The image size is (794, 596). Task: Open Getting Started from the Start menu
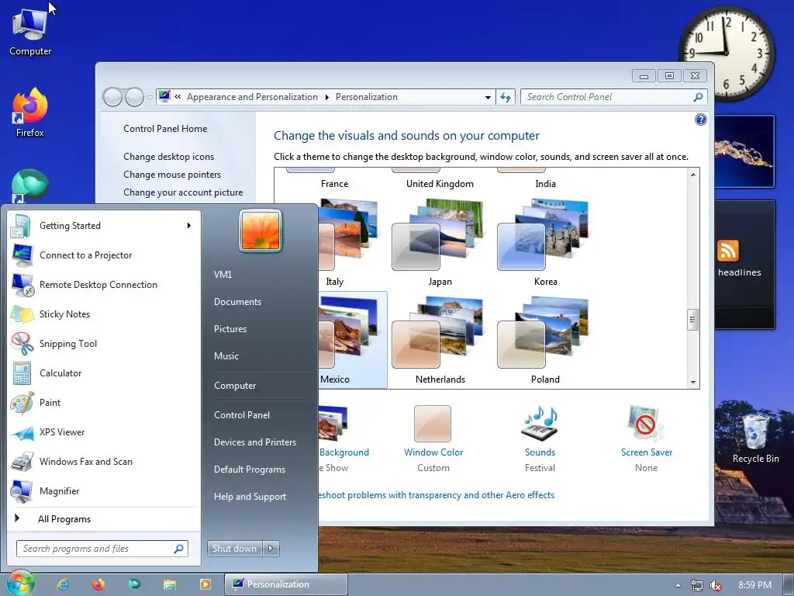tap(104, 226)
